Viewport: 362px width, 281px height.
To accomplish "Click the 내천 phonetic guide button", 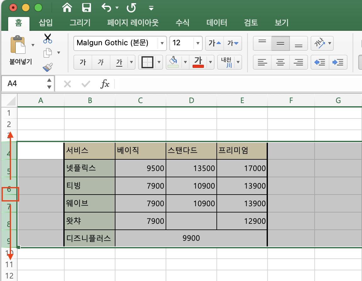I will click(226, 62).
